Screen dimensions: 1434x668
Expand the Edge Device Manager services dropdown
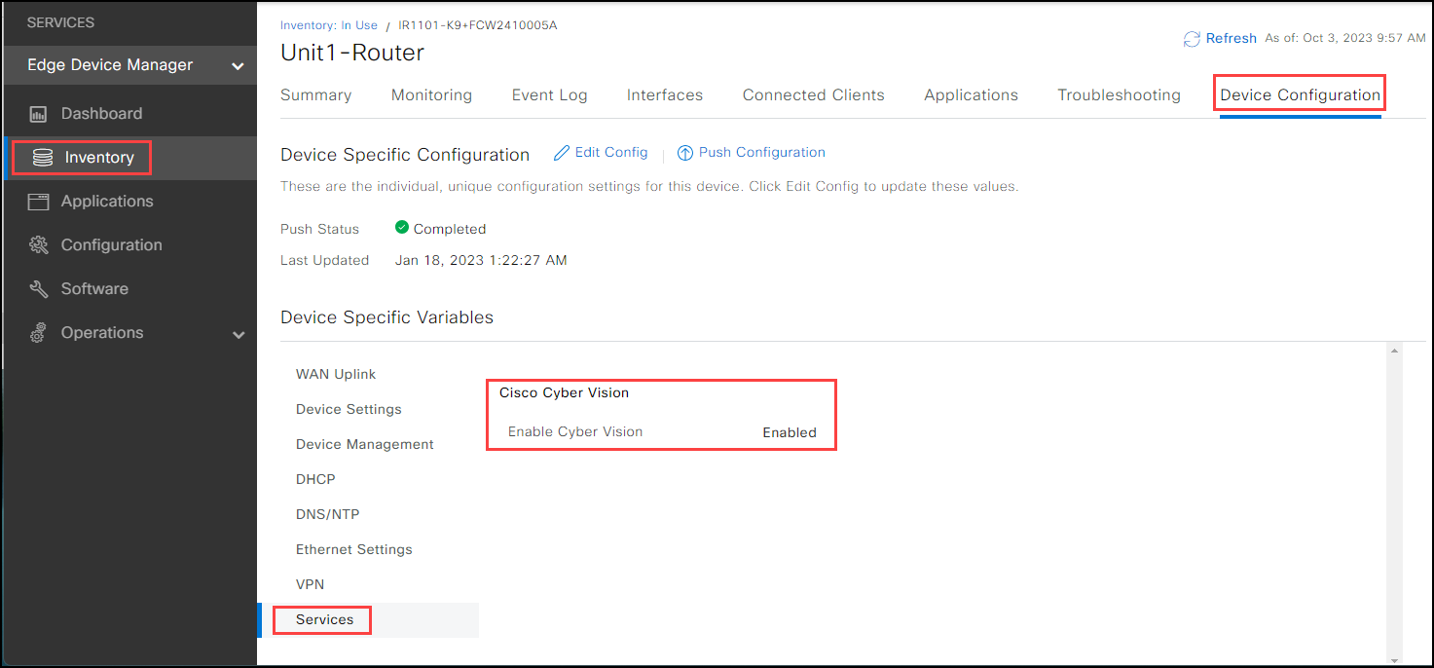click(237, 66)
